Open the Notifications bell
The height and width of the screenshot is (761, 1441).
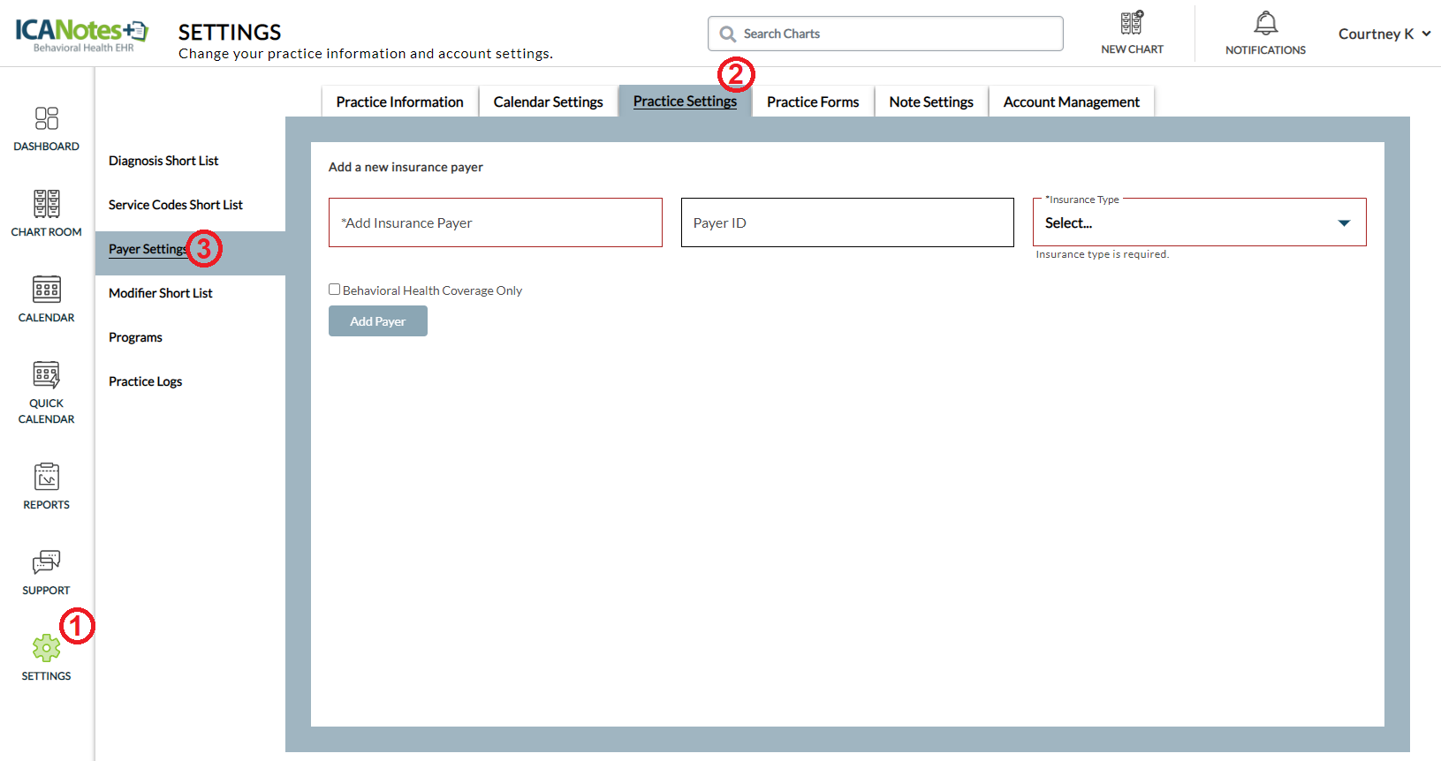[1265, 24]
